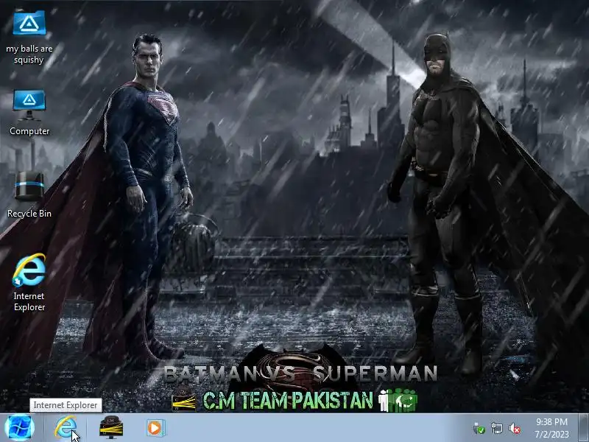This screenshot has height=442, width=589.
Task: Click the muted speaker volume tray icon
Action: (515, 429)
